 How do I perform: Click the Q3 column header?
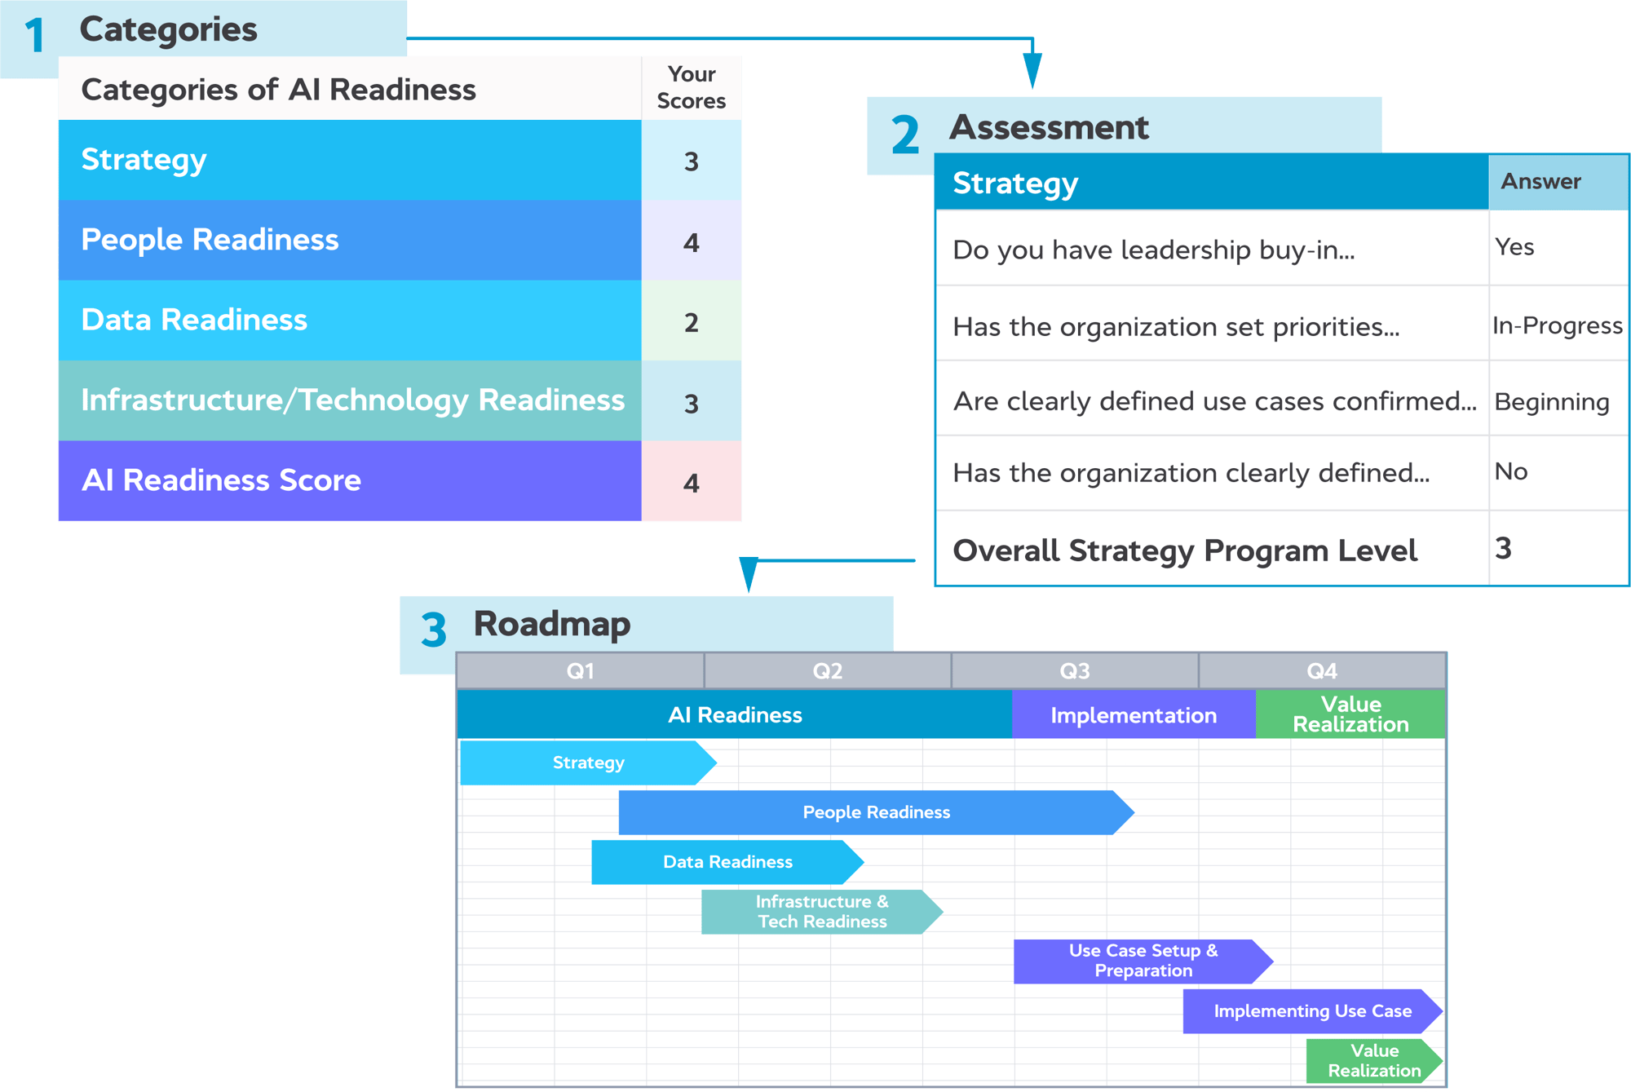coord(1075,670)
